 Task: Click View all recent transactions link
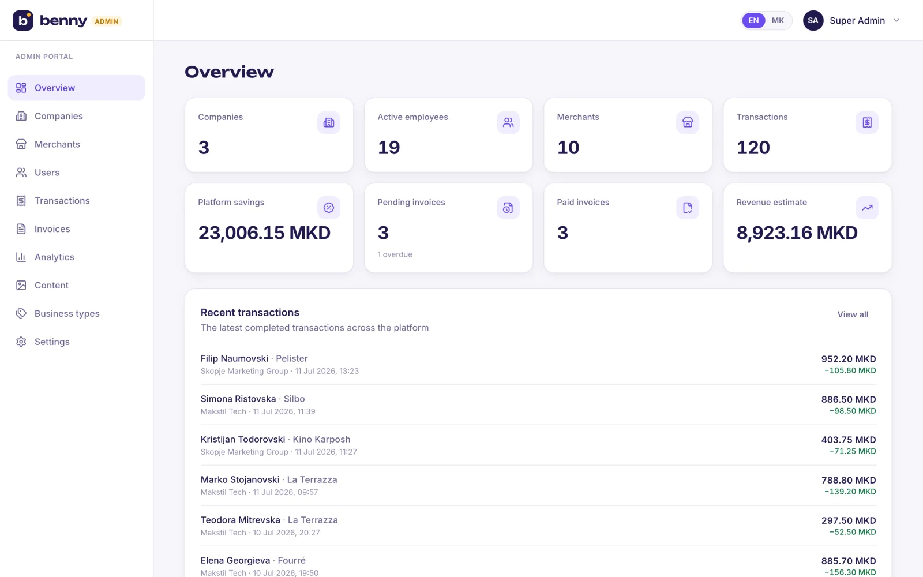click(853, 314)
